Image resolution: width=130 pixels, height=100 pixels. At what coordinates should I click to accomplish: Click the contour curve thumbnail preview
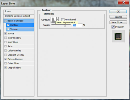click(x=53, y=20)
